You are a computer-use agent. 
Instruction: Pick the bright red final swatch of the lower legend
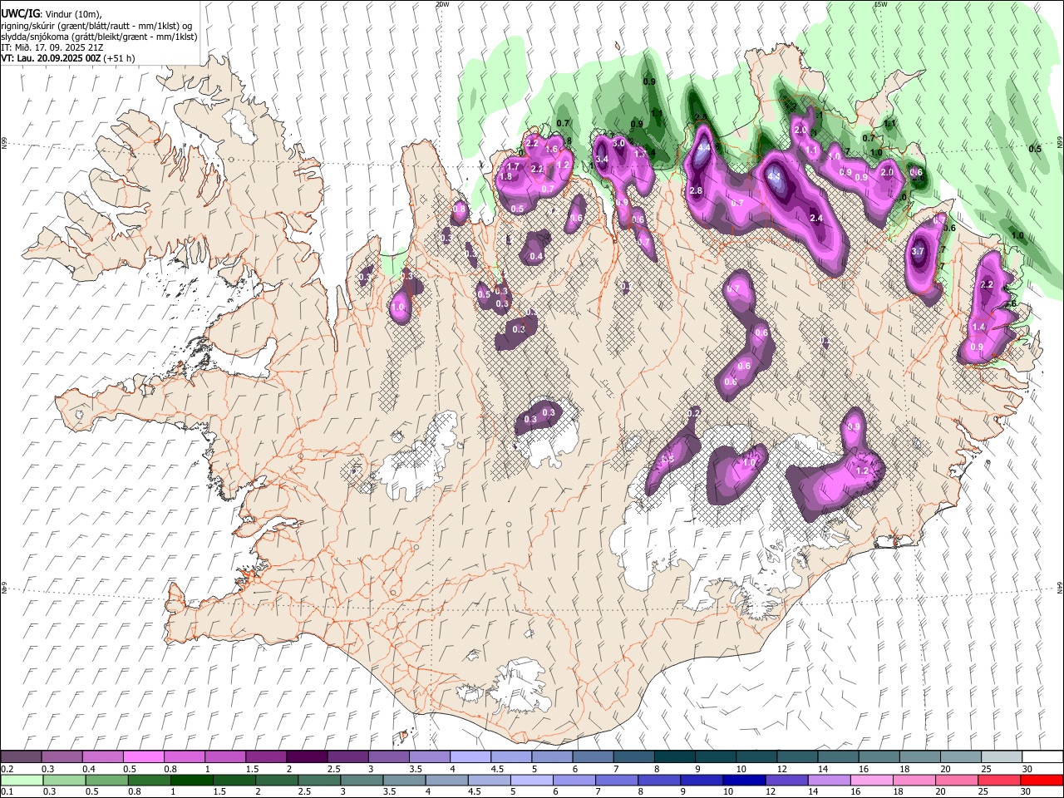(x=1042, y=780)
